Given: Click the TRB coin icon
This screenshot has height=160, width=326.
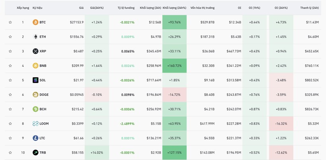Looking at the screenshot, I should tap(35, 152).
